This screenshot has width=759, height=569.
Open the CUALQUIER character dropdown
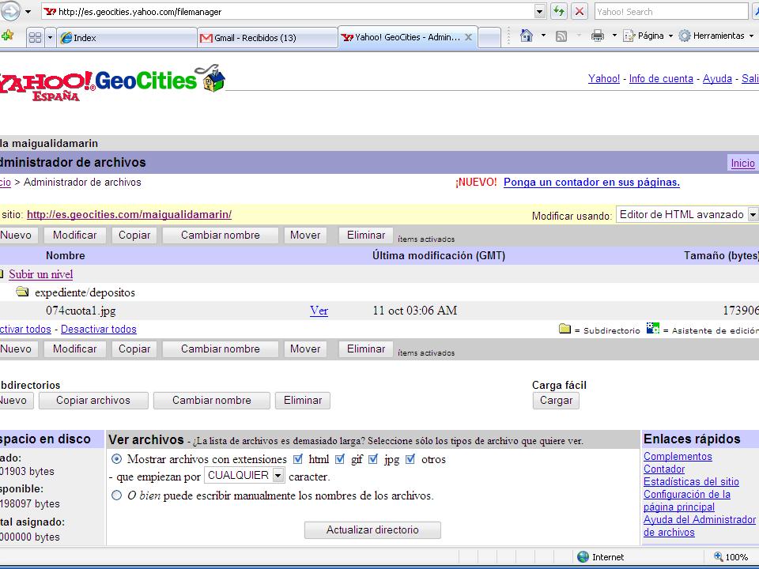[x=244, y=476]
